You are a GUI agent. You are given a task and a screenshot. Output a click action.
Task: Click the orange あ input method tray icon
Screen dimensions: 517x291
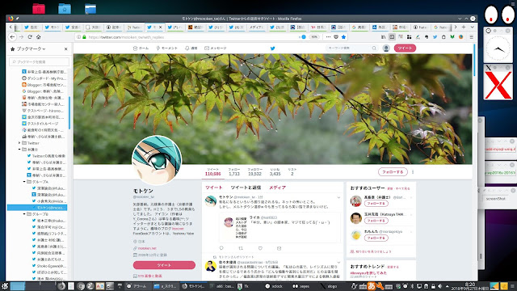(372, 286)
